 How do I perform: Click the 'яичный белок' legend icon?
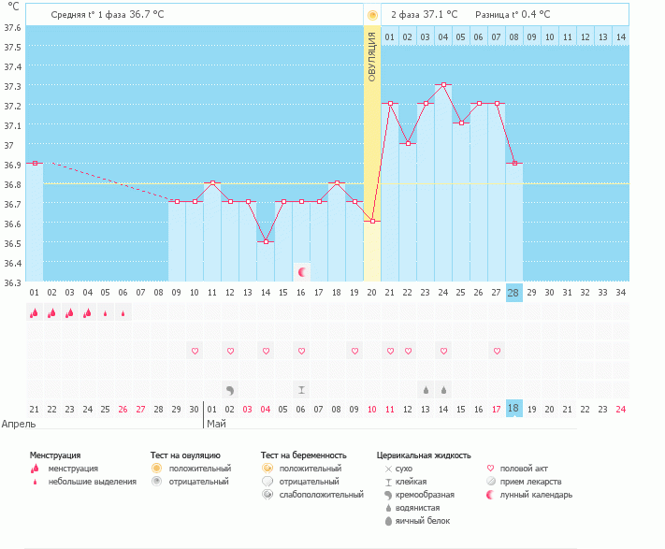click(388, 521)
